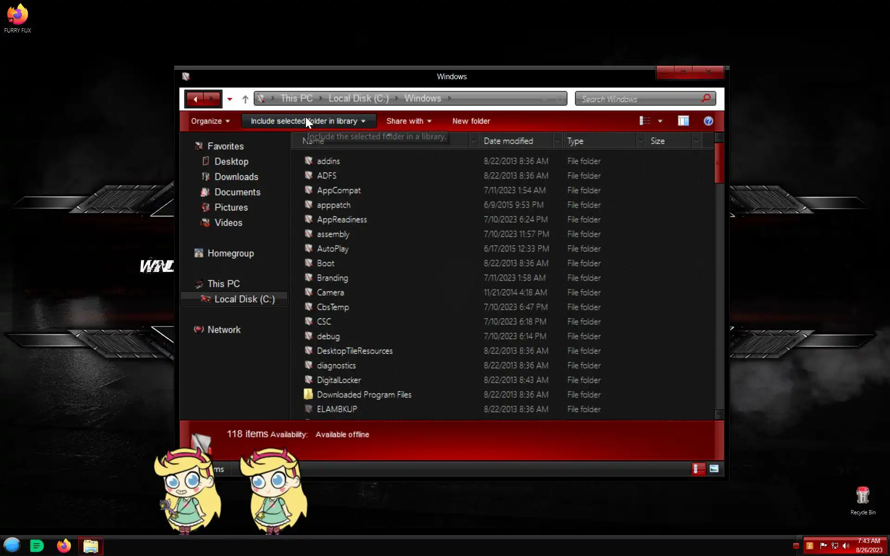Switch to details view in status bar
Screen dimensions: 890x556
pos(698,469)
